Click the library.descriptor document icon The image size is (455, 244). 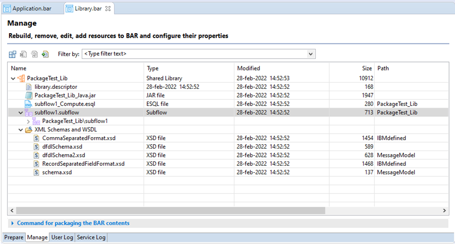tap(28, 87)
